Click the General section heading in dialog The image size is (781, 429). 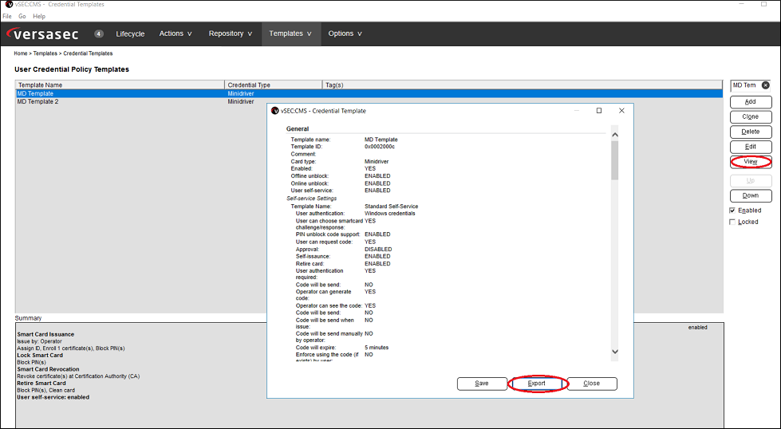298,129
